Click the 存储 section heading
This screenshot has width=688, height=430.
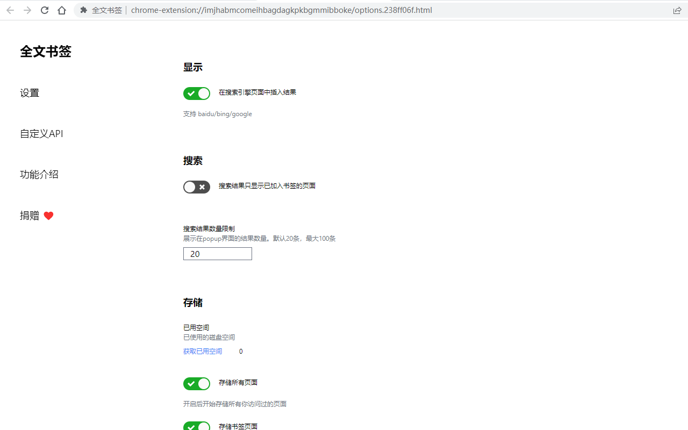point(193,303)
